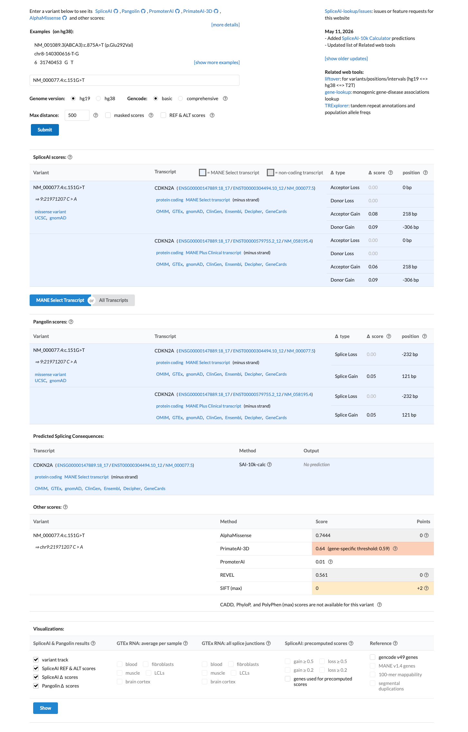Screen dimensions: 468x732
Task: Open missense variant link in SpliceAI table
Action: (50, 212)
